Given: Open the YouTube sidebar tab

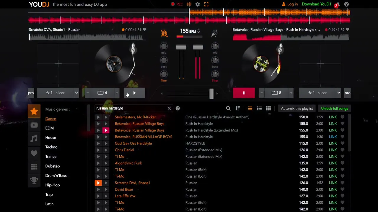Looking at the screenshot, I should [34, 125].
